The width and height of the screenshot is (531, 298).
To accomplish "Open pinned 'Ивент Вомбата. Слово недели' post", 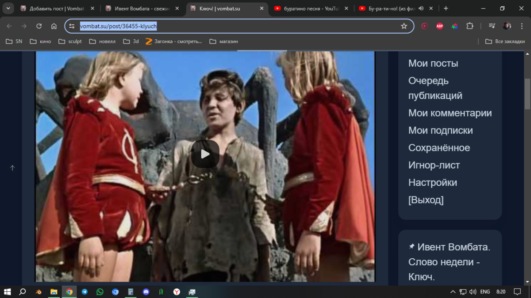I will tap(450, 262).
